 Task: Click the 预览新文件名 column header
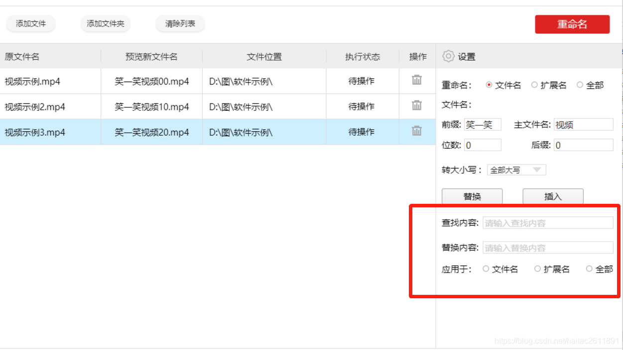point(151,57)
